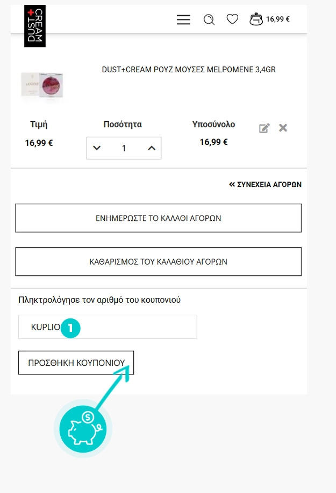
Task: Click the ΣΥΝΕΧΕΙΑ ΑΓΟΡΩΝ link
Action: pos(266,184)
